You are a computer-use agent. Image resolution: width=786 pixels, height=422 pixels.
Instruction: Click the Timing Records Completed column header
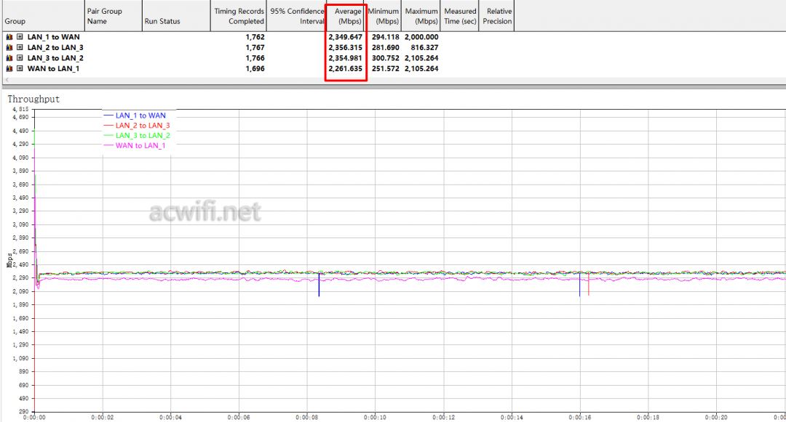pos(239,15)
